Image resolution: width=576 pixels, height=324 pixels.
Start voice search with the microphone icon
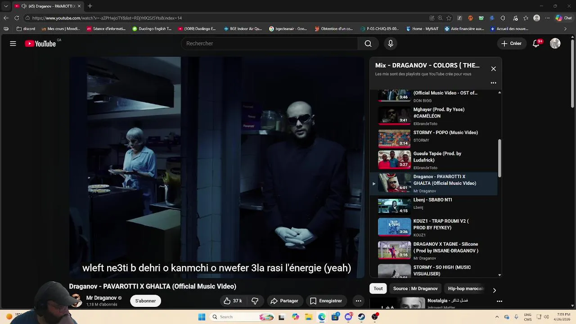point(391,44)
